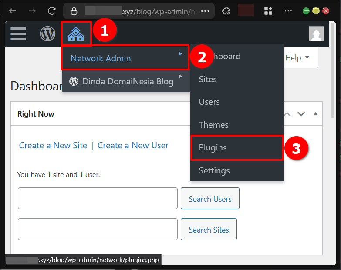Choose Themes in the submenu
Viewport: 341px width, 270px height.
tap(213, 125)
